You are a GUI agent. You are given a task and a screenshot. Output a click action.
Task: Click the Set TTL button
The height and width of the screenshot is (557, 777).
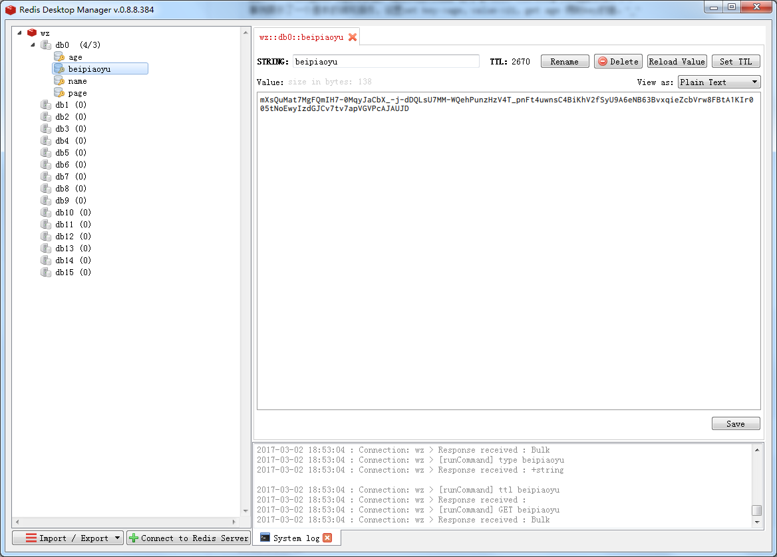[736, 61]
